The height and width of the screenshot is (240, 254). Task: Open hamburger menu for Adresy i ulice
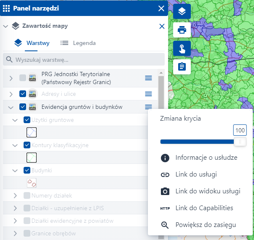[148, 94]
